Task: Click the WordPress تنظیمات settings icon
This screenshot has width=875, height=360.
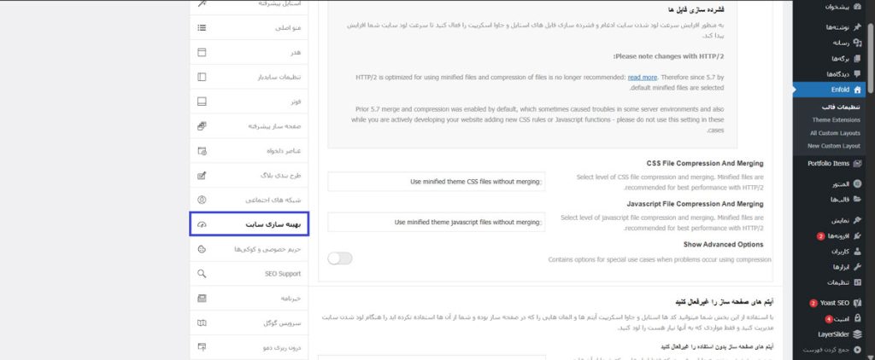Action: [x=857, y=282]
